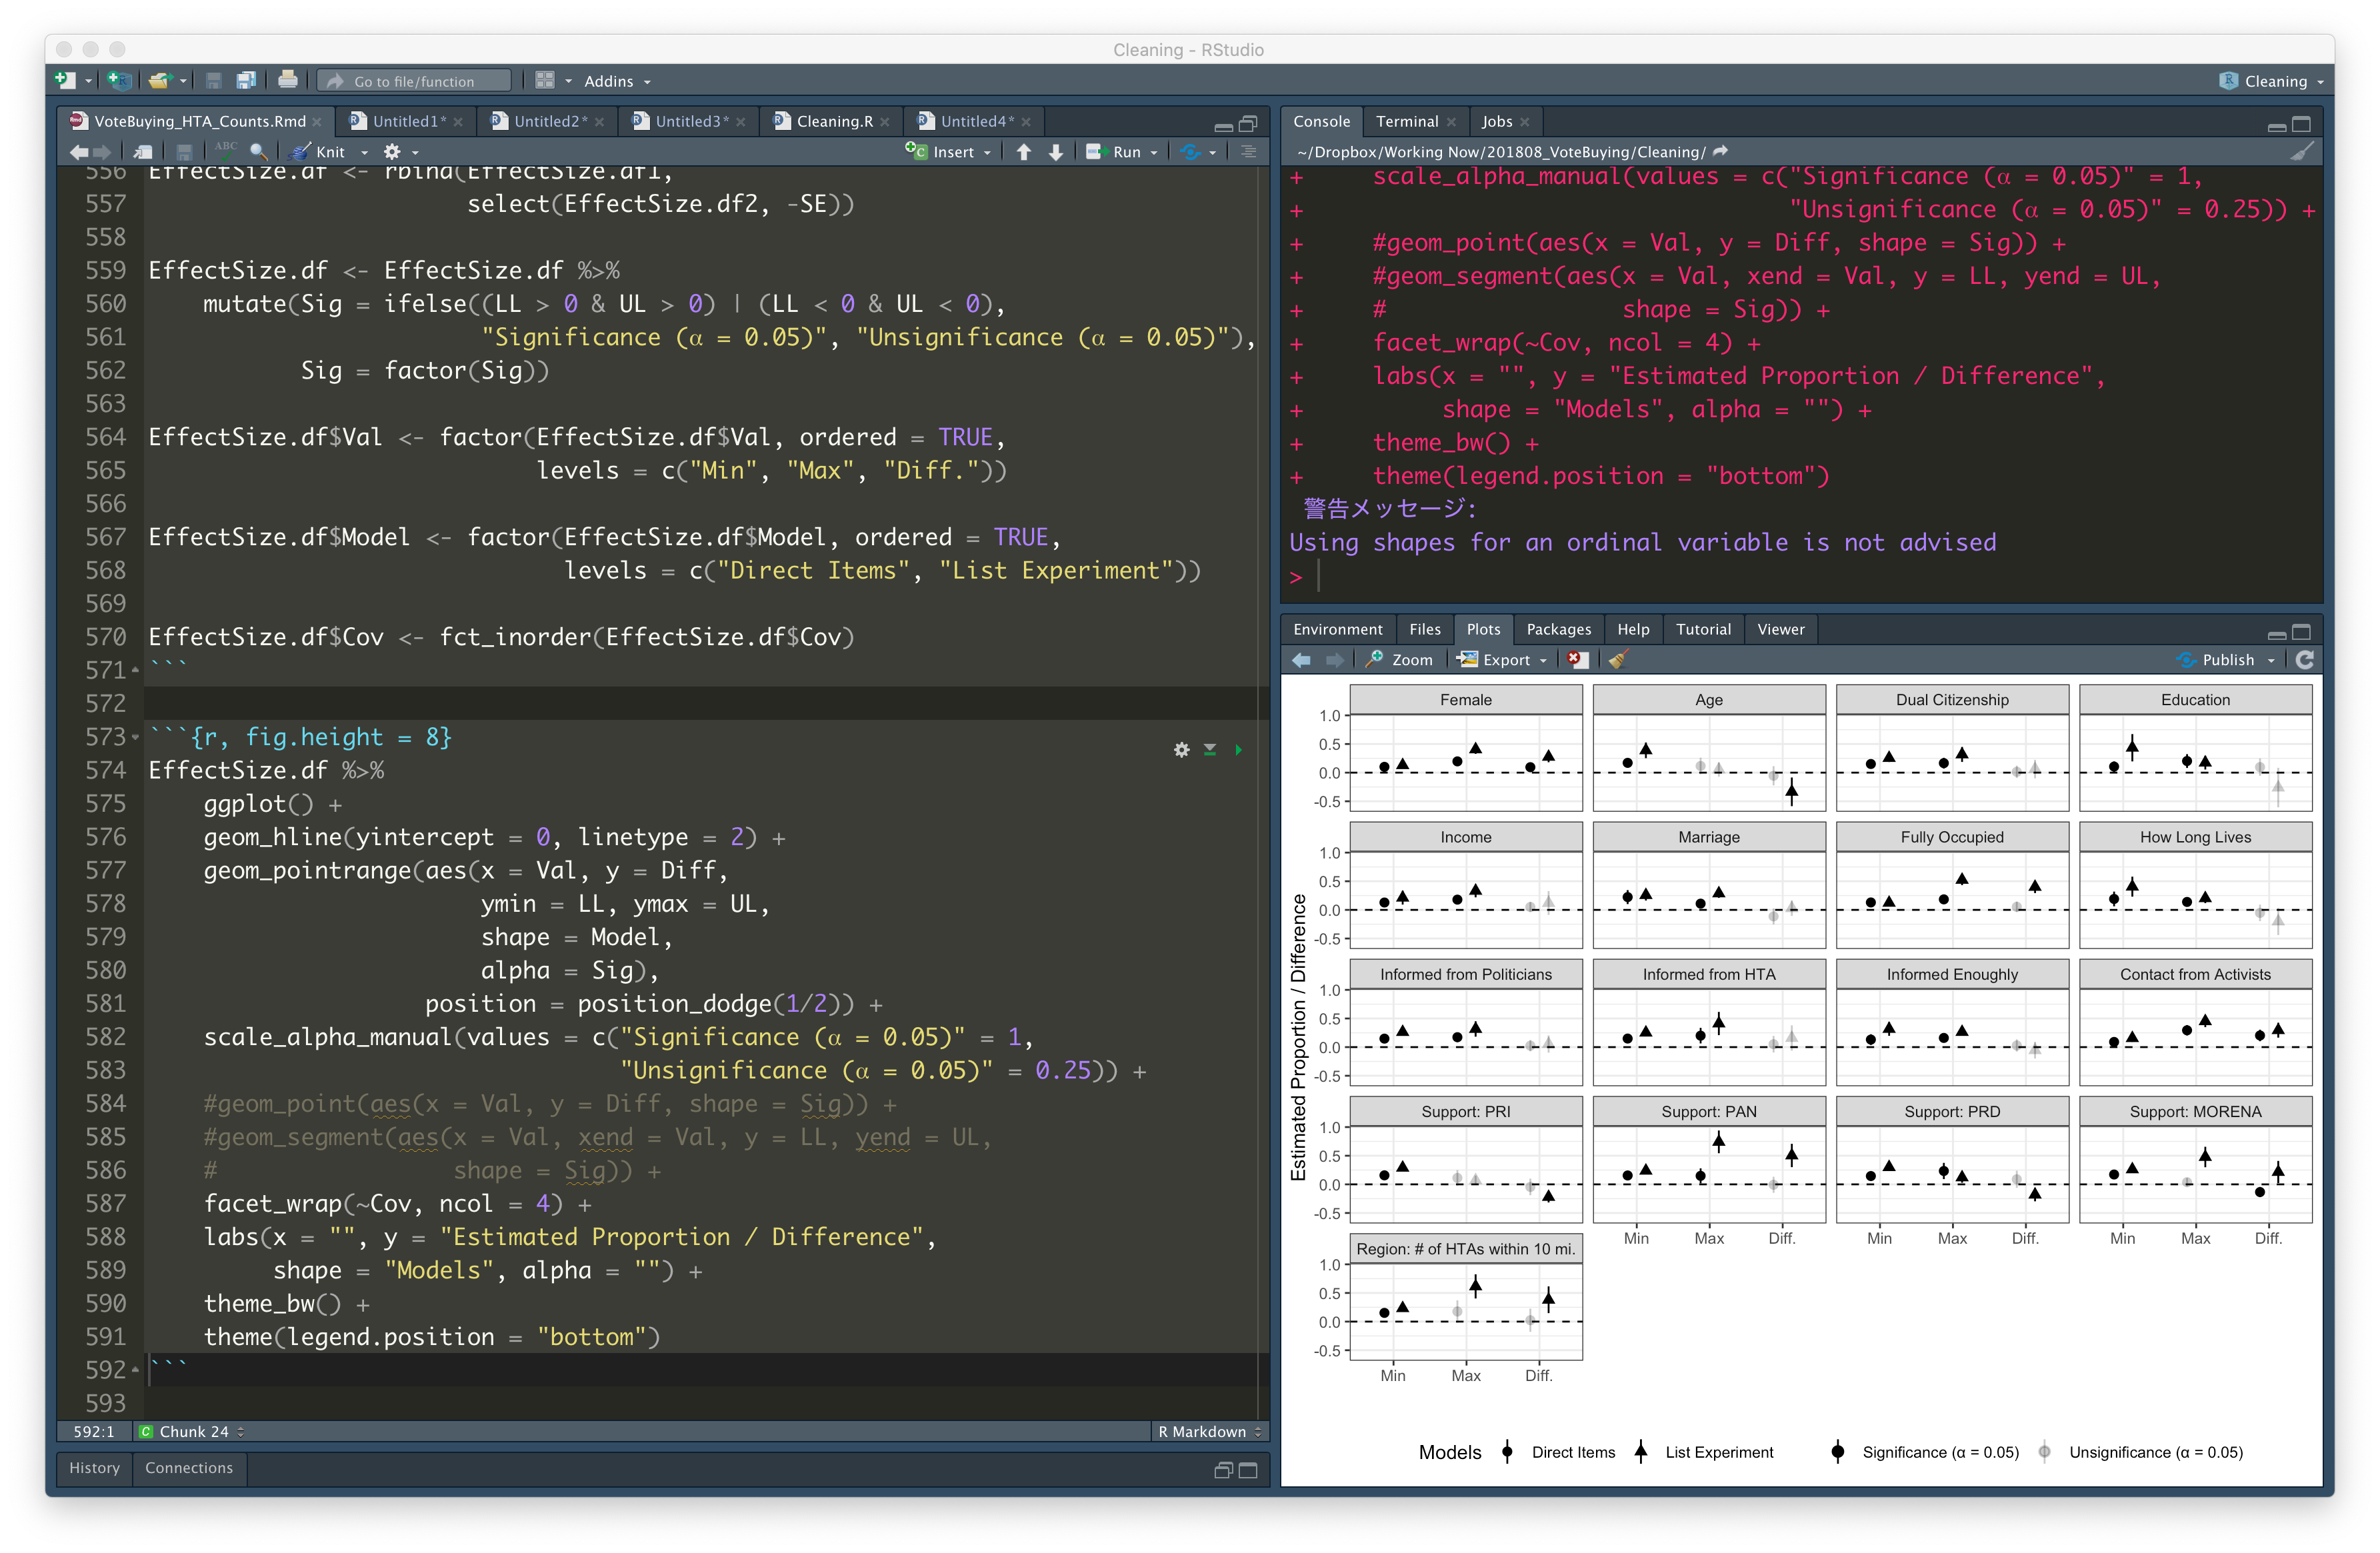Image resolution: width=2380 pixels, height=1553 pixels.
Task: Click the Save All documents icon
Action: coord(245,81)
